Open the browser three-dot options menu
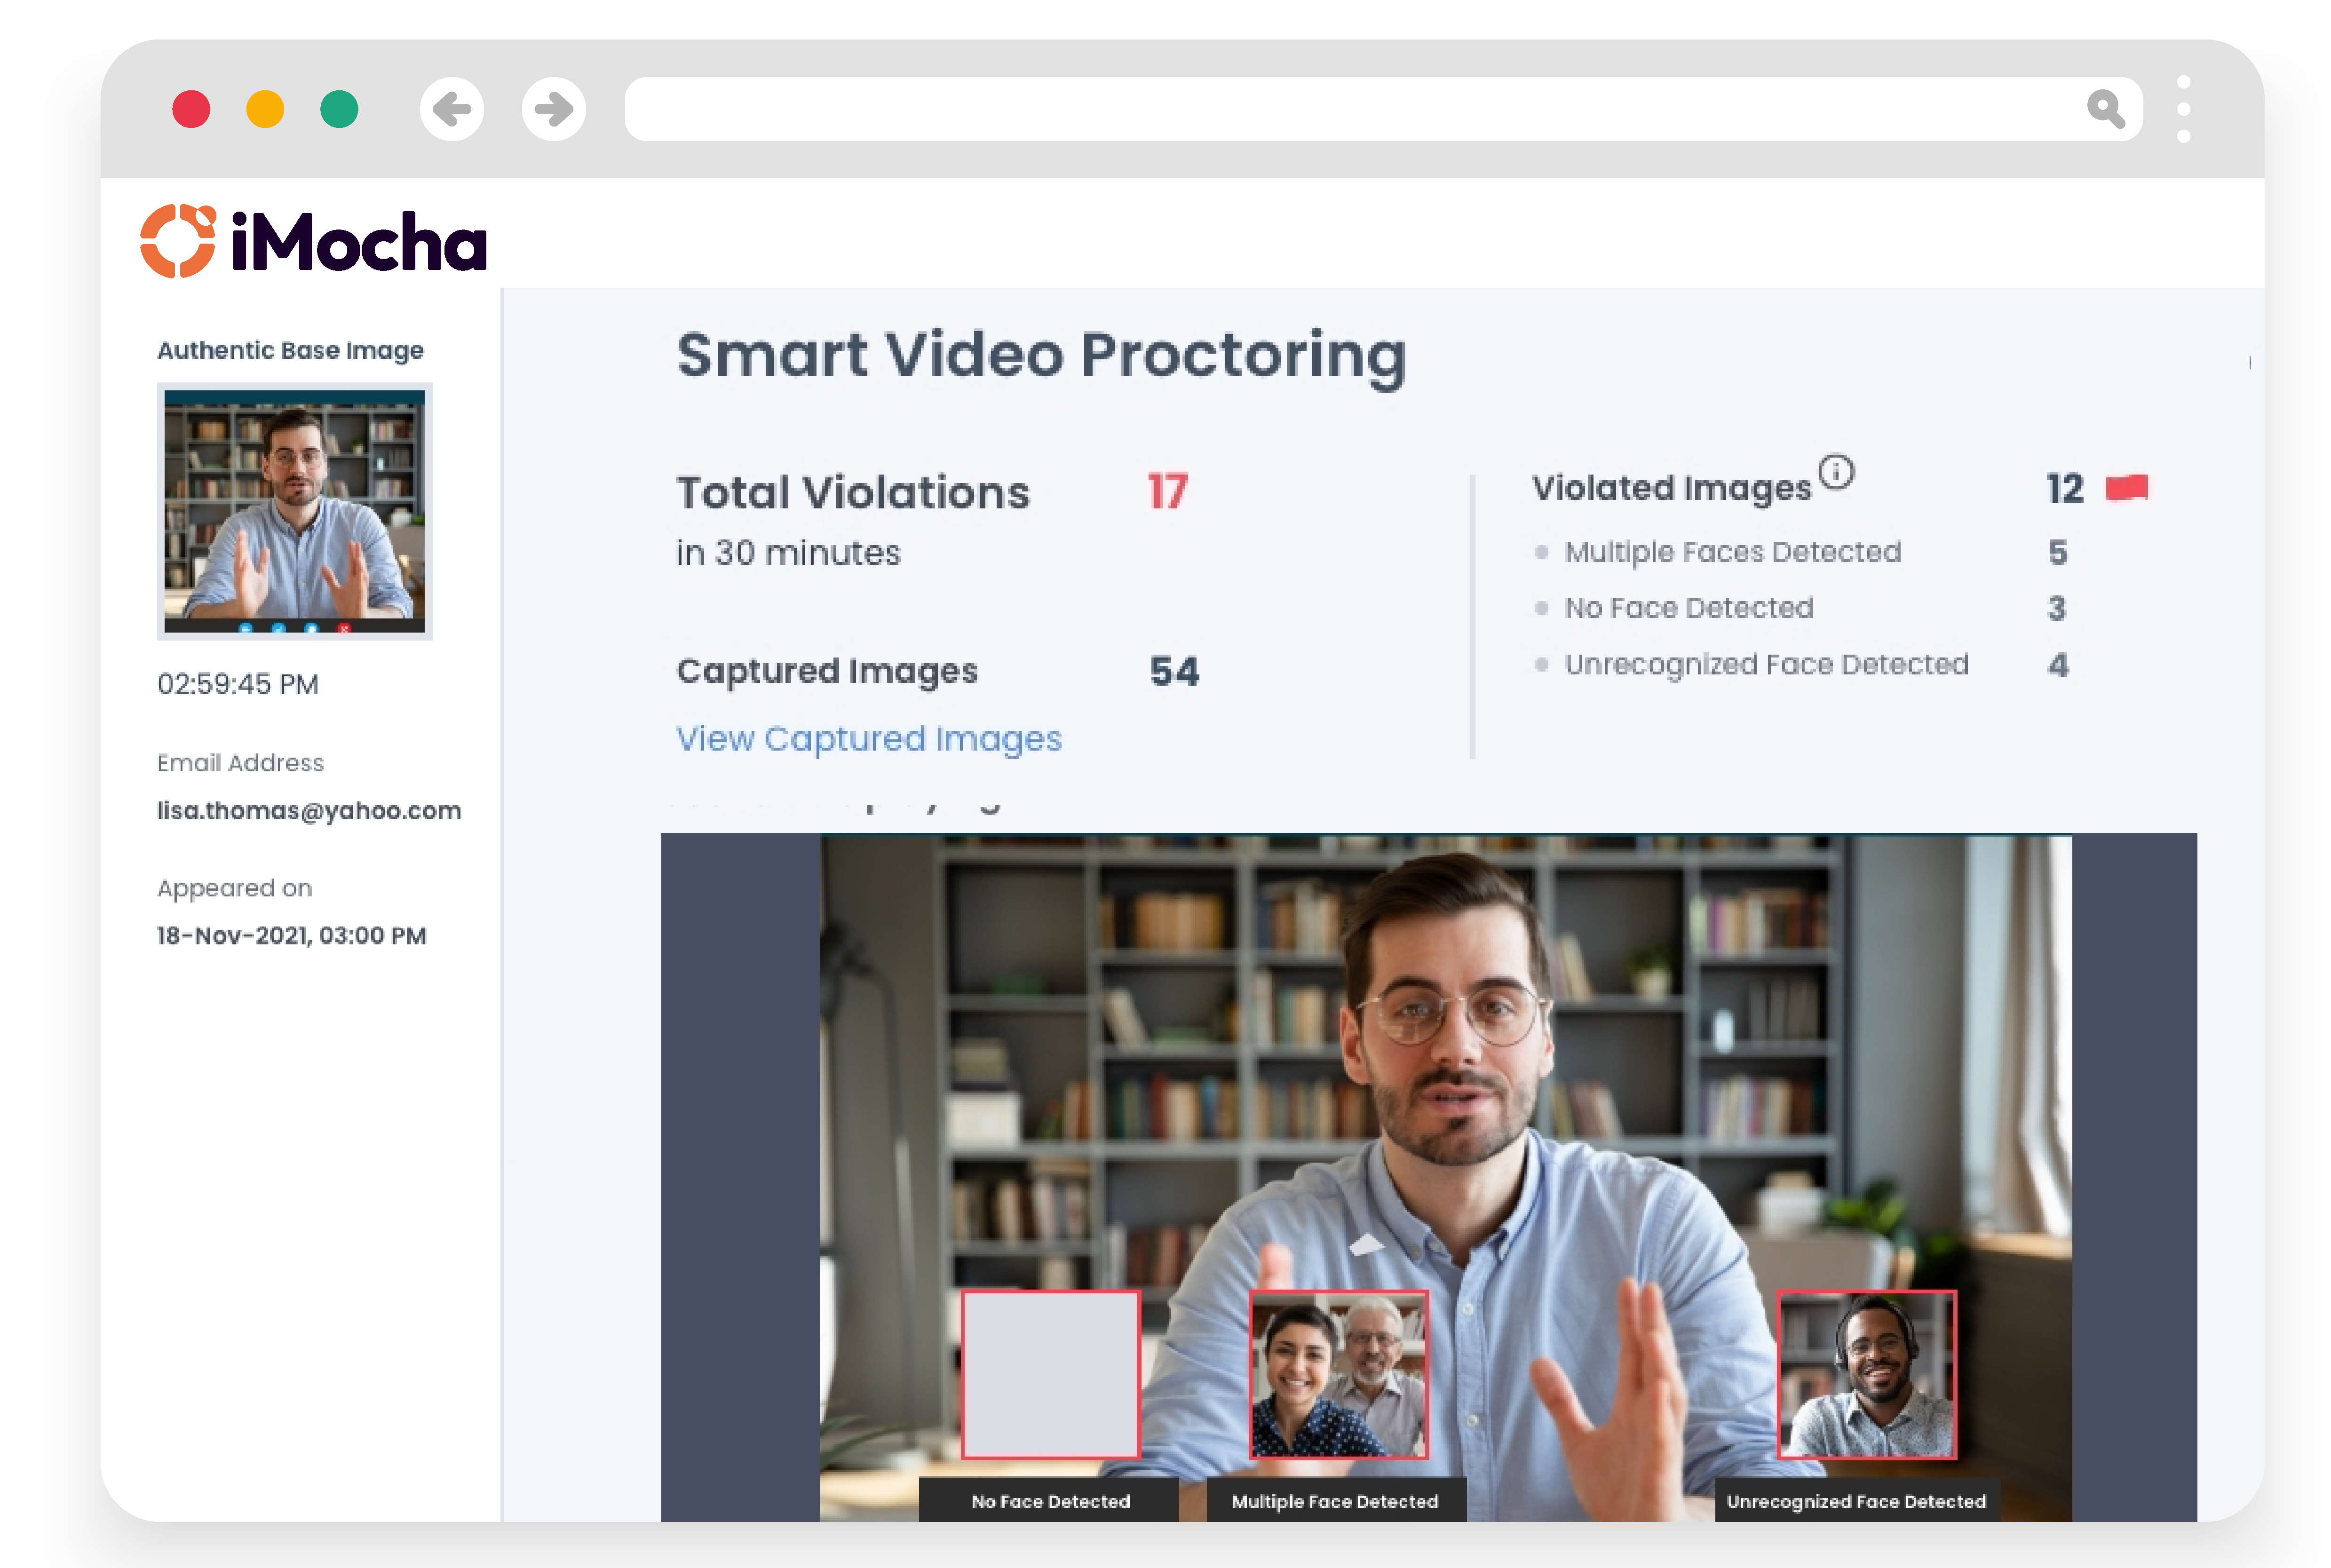Screen dimensions: 2331x1568 2184,110
